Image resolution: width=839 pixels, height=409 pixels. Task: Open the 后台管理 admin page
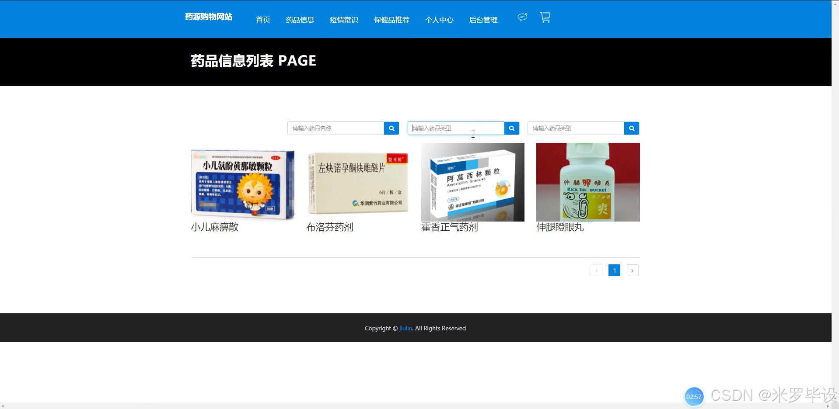tap(483, 20)
